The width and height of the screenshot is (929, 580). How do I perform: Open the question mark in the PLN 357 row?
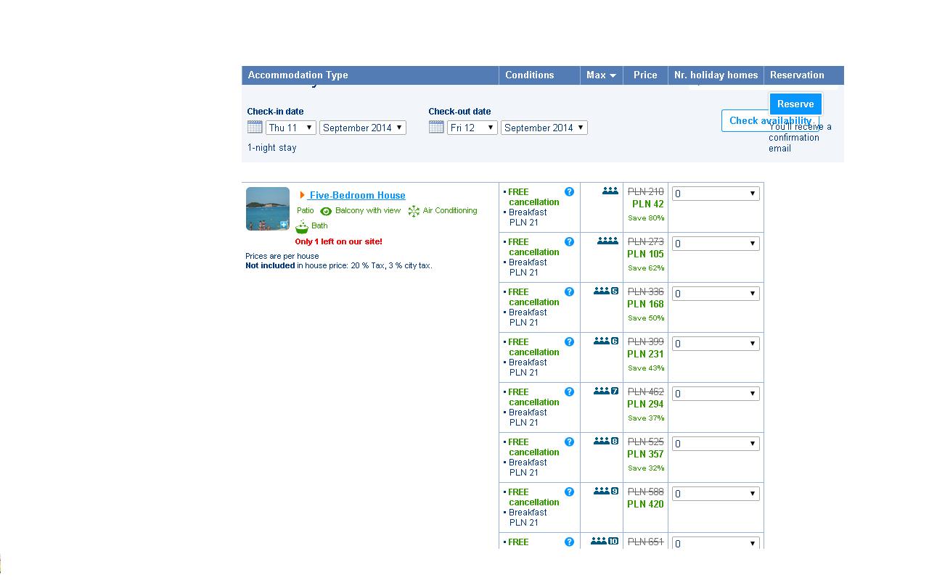[569, 442]
